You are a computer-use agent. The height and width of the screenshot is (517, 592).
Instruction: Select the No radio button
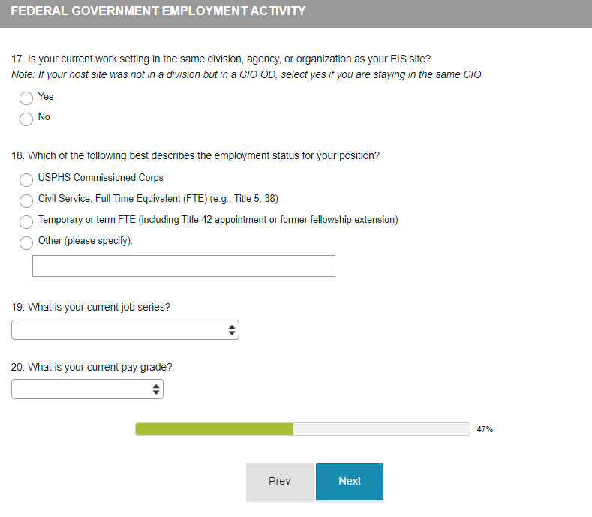[x=26, y=119]
